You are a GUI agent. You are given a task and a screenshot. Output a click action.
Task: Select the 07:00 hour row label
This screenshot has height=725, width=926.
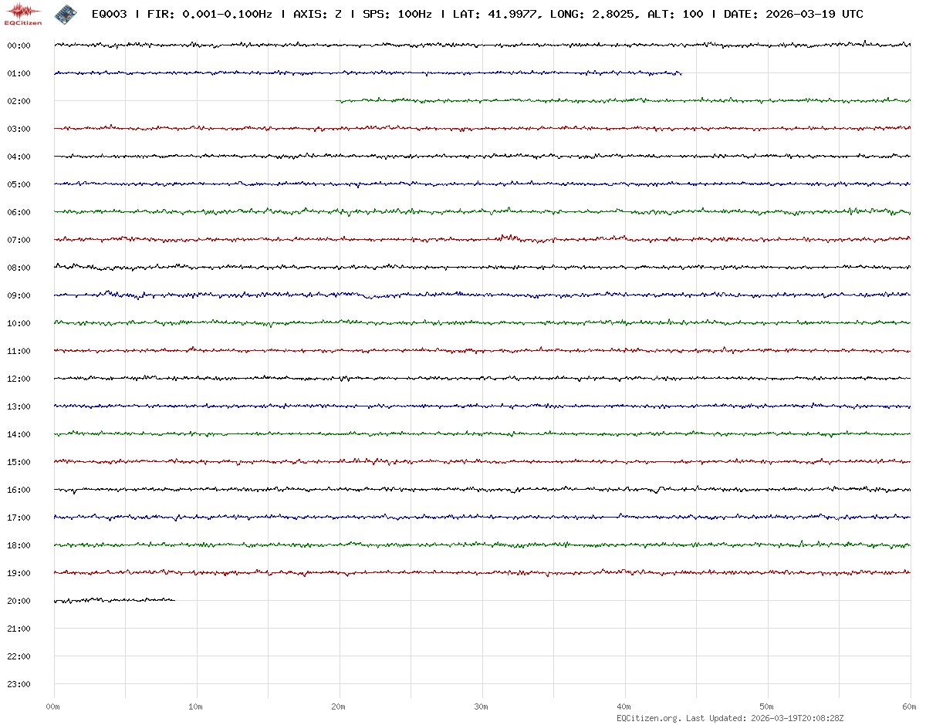19,240
